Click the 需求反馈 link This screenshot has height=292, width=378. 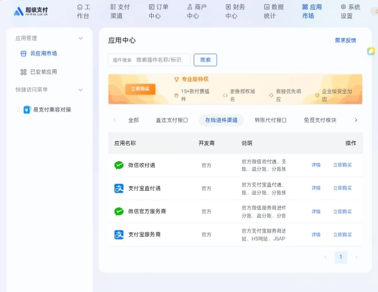coord(345,40)
